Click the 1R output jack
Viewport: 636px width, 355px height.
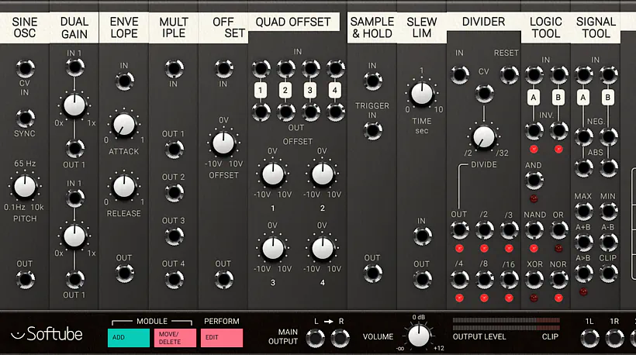[x=614, y=338]
